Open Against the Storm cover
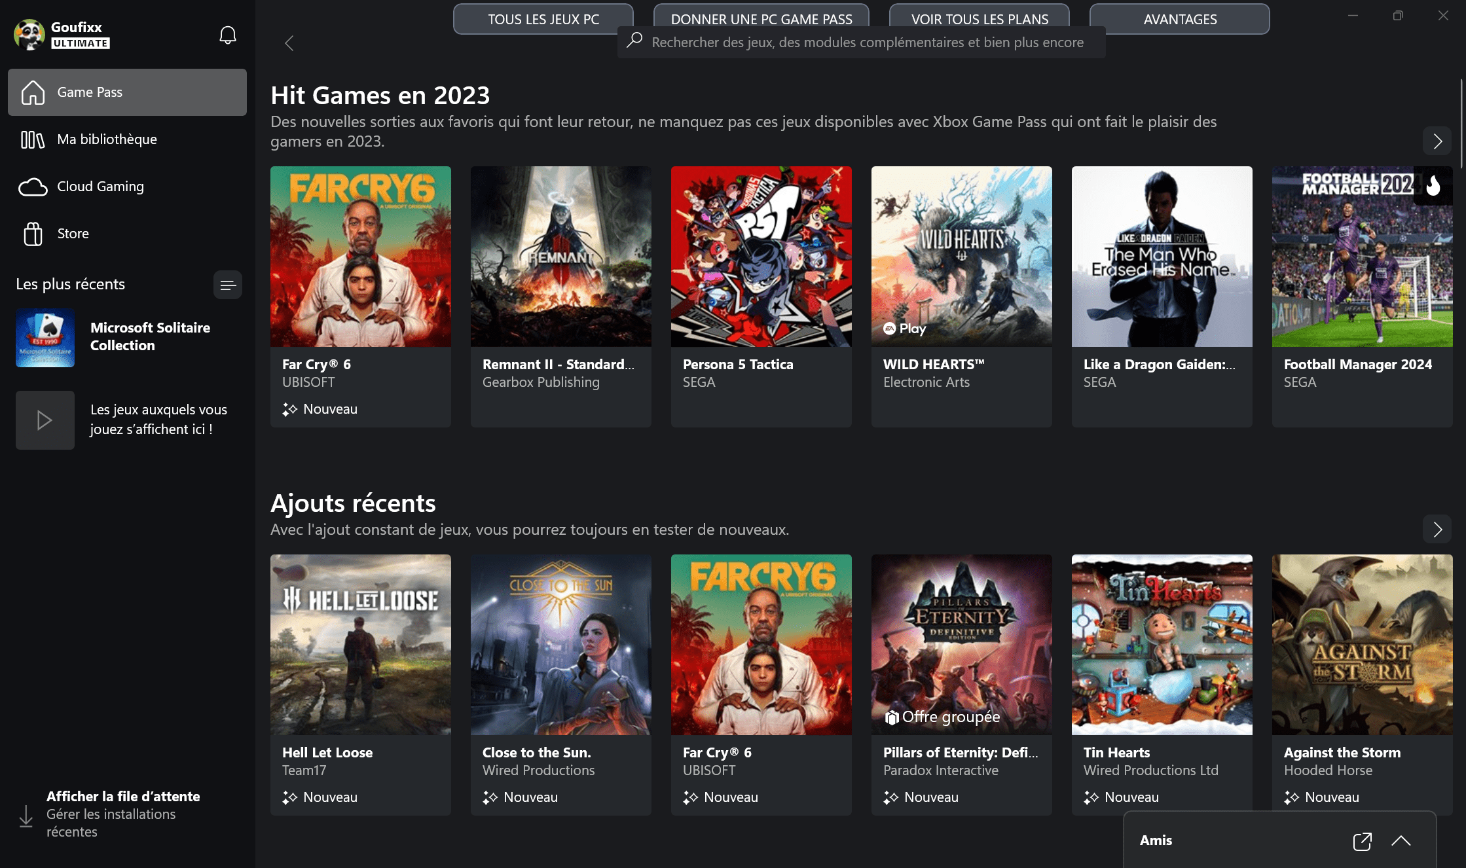 (1363, 645)
